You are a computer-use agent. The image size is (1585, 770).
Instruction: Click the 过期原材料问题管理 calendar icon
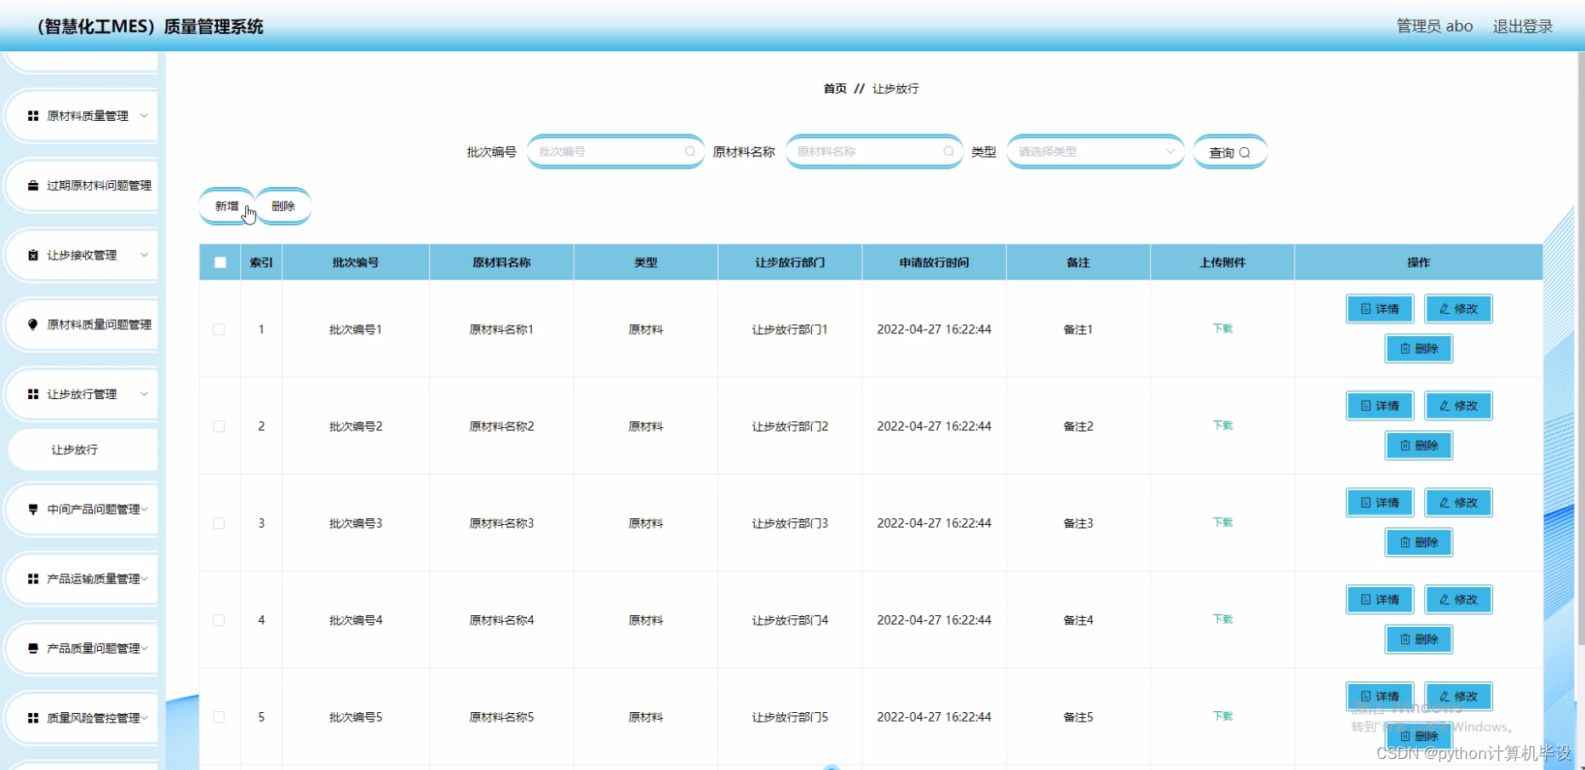point(32,185)
